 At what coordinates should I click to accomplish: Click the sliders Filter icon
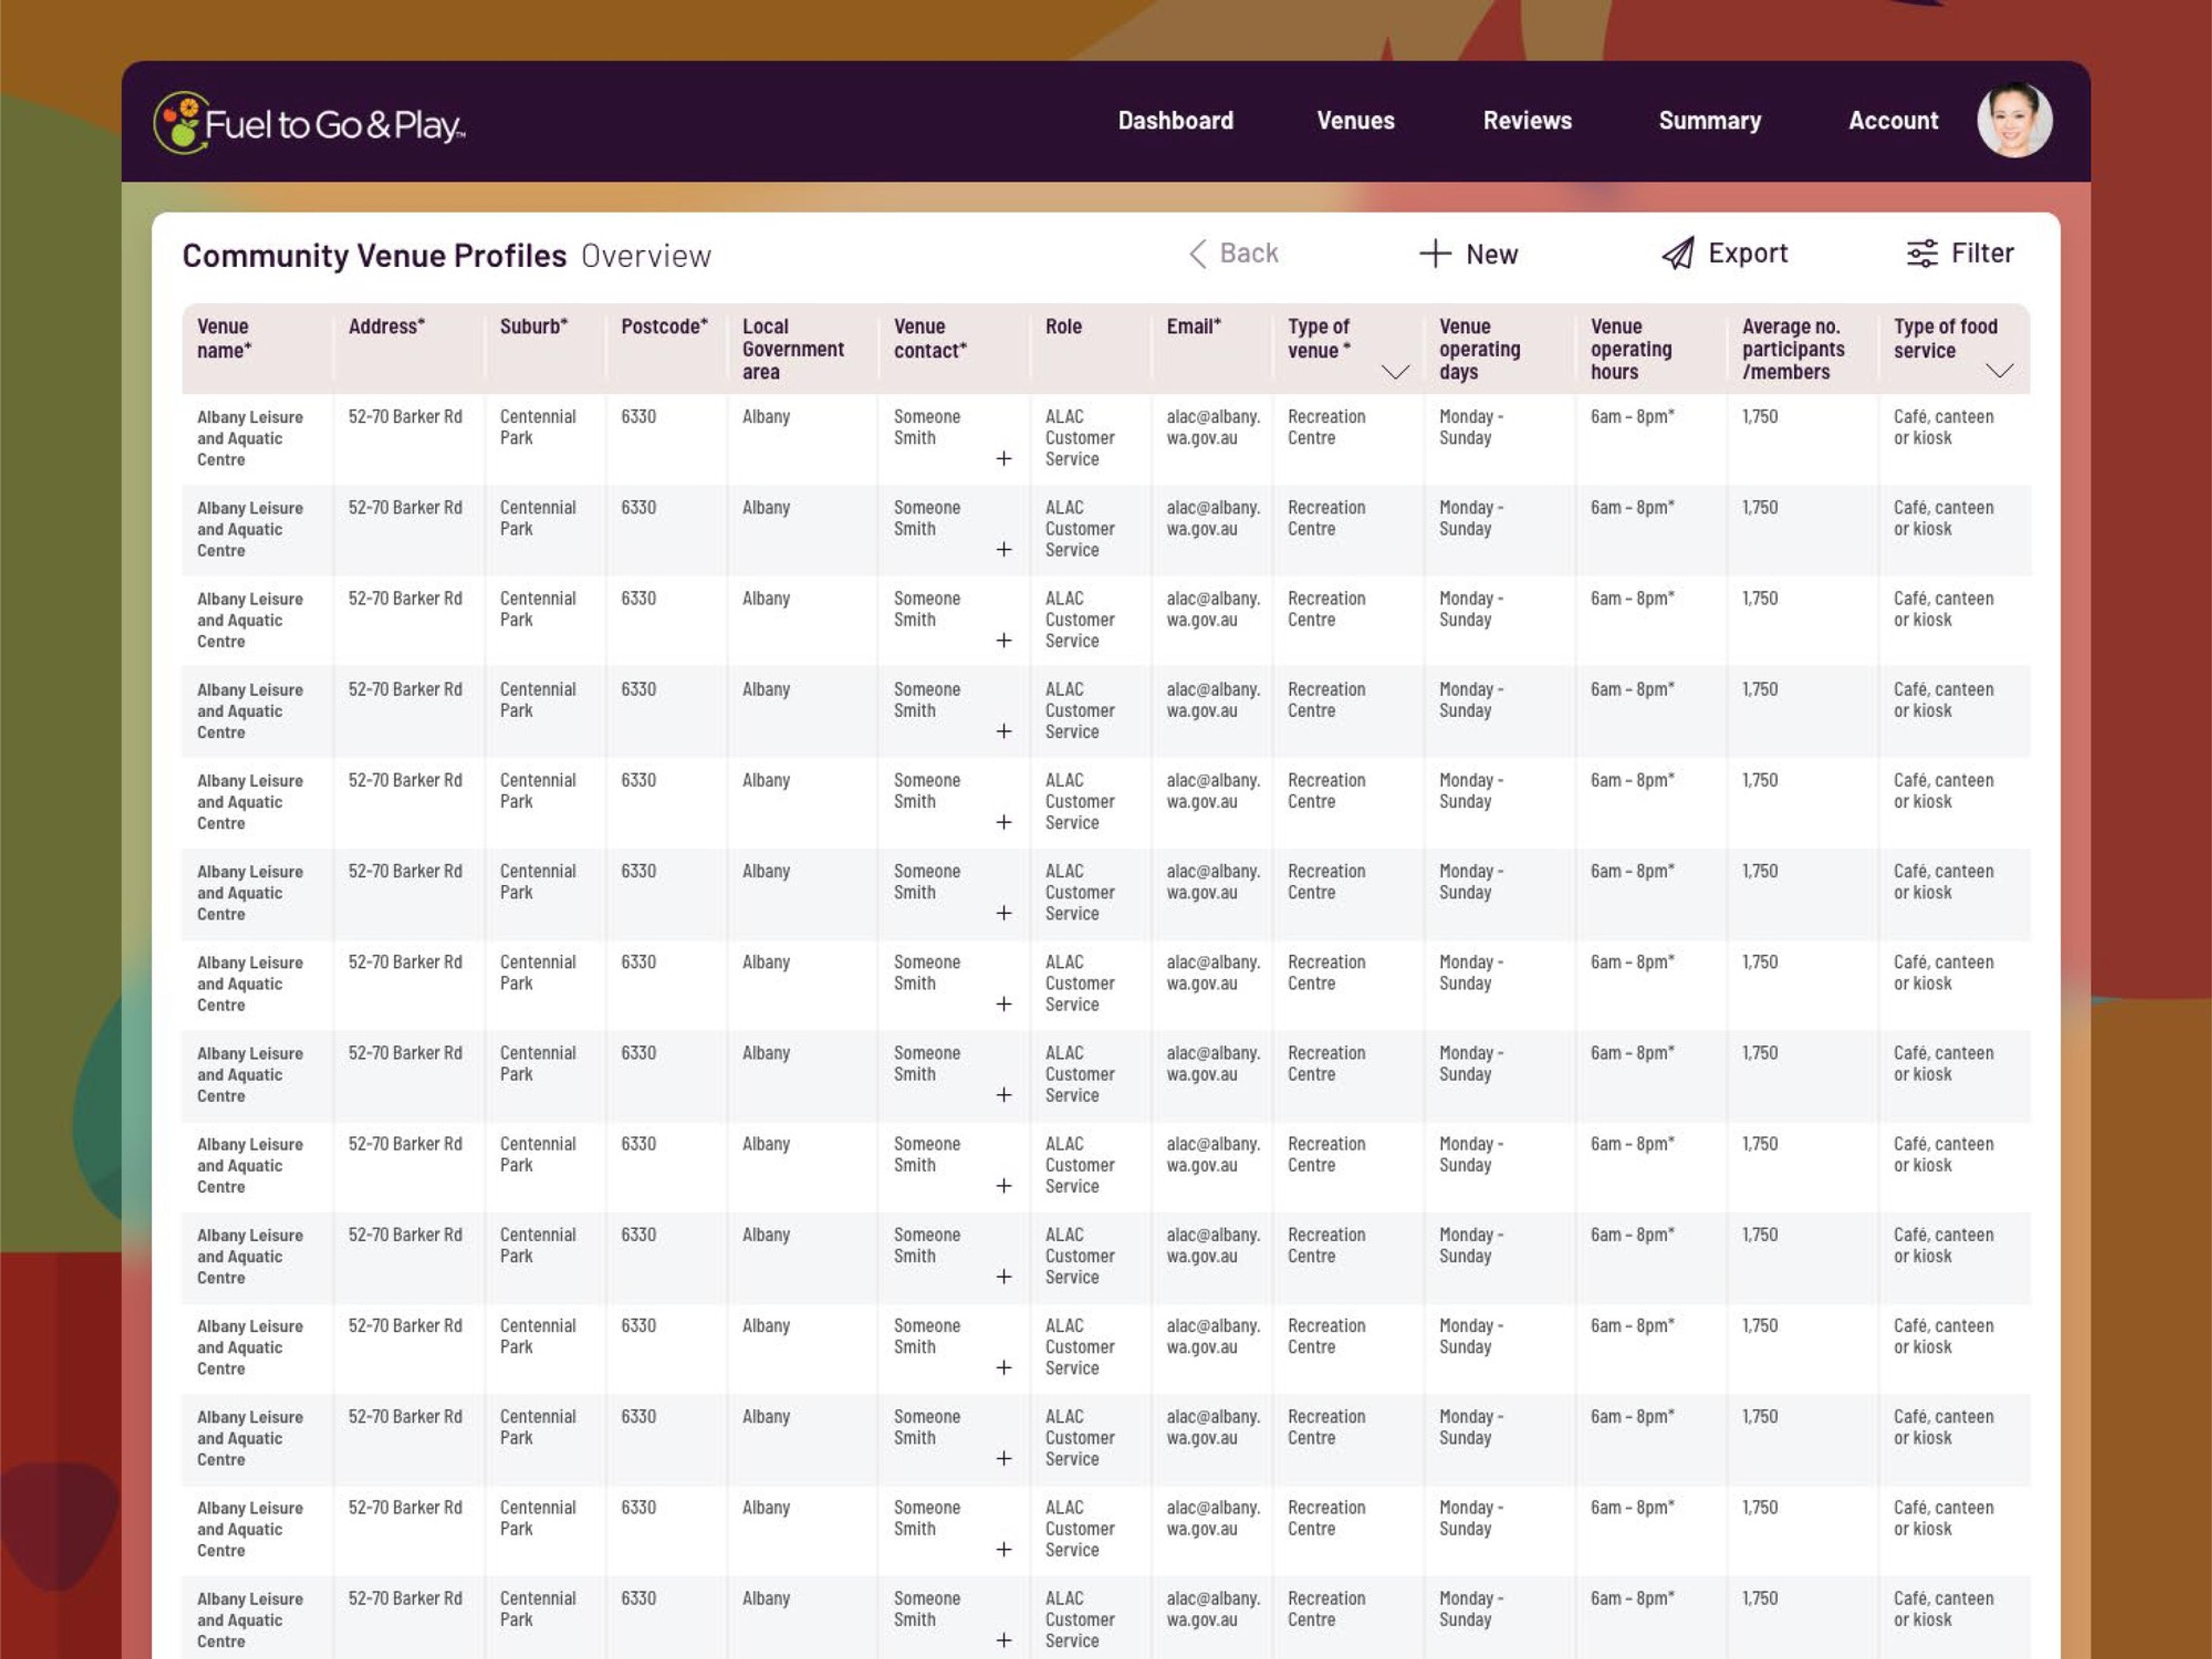pos(1922,254)
